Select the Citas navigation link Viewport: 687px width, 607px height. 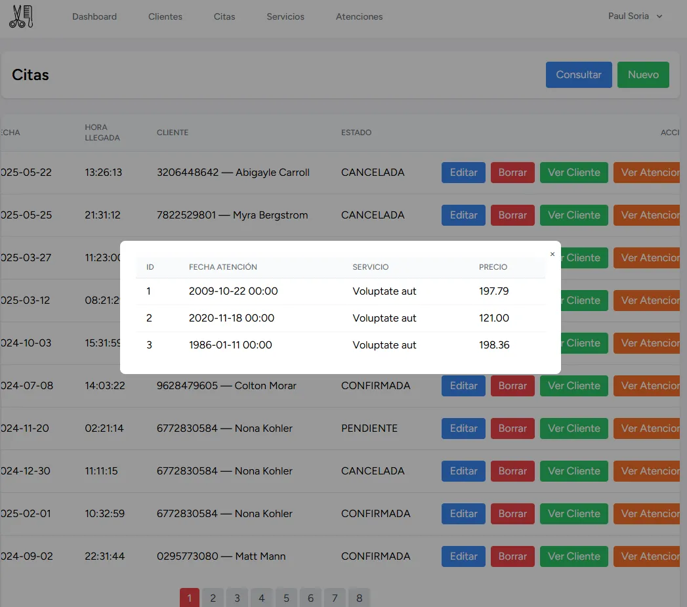coord(224,16)
